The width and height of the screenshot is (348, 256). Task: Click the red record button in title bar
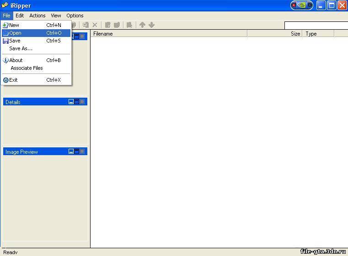pos(294,5)
